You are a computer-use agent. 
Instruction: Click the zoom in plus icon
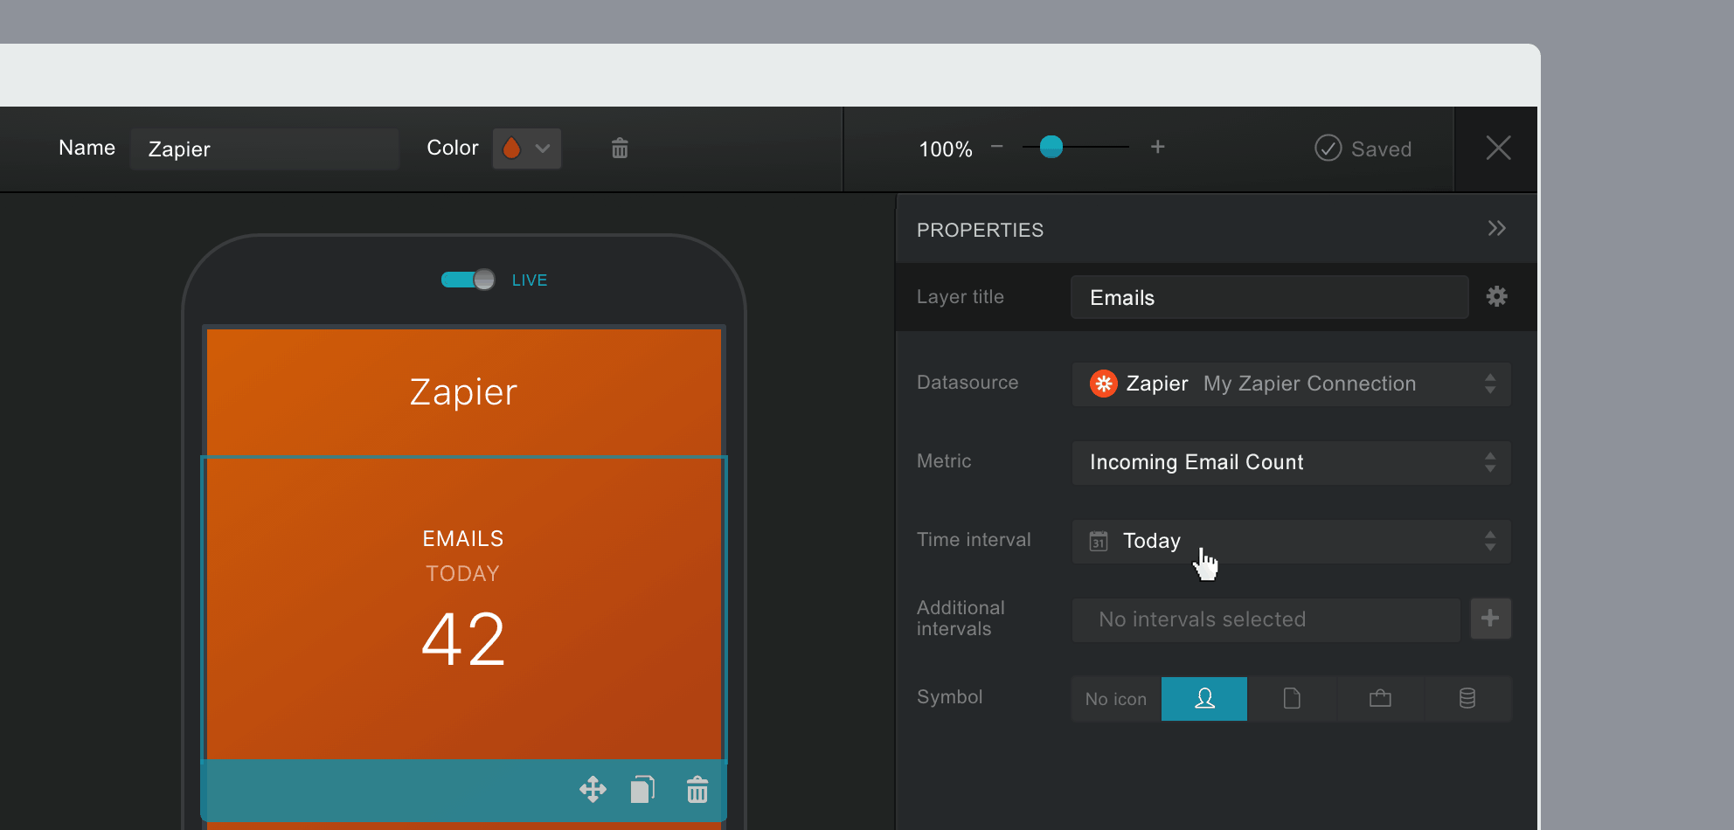point(1157,147)
